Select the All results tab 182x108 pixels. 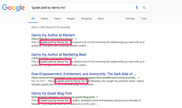(x=33, y=18)
